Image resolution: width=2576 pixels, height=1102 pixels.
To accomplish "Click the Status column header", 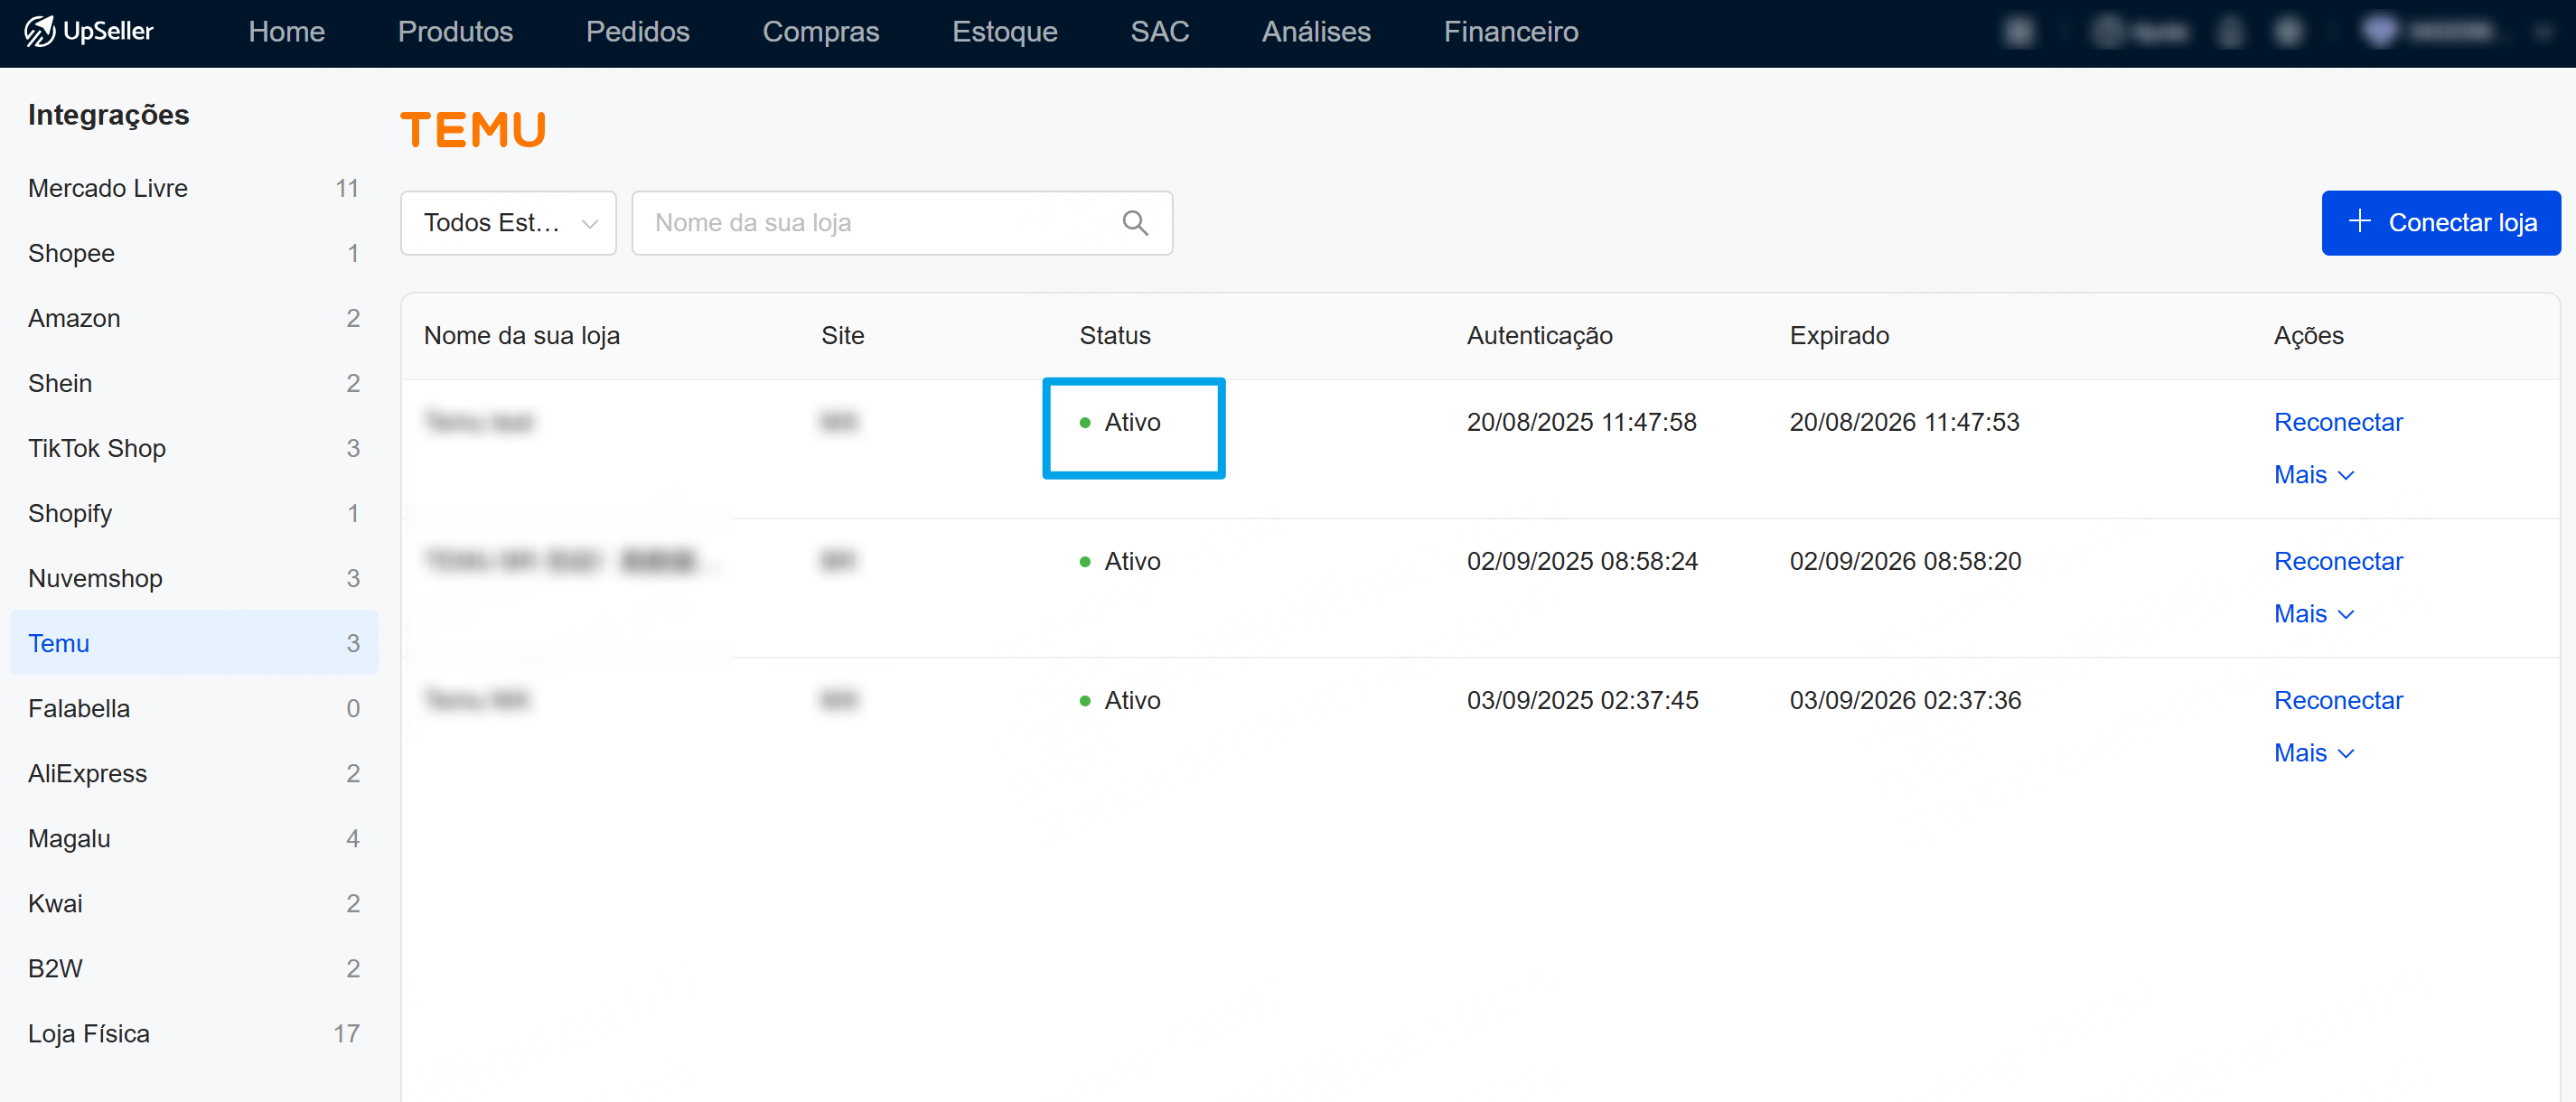I will pos(1114,336).
